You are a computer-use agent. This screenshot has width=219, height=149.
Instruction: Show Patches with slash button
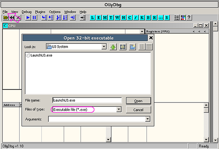[136, 18]
